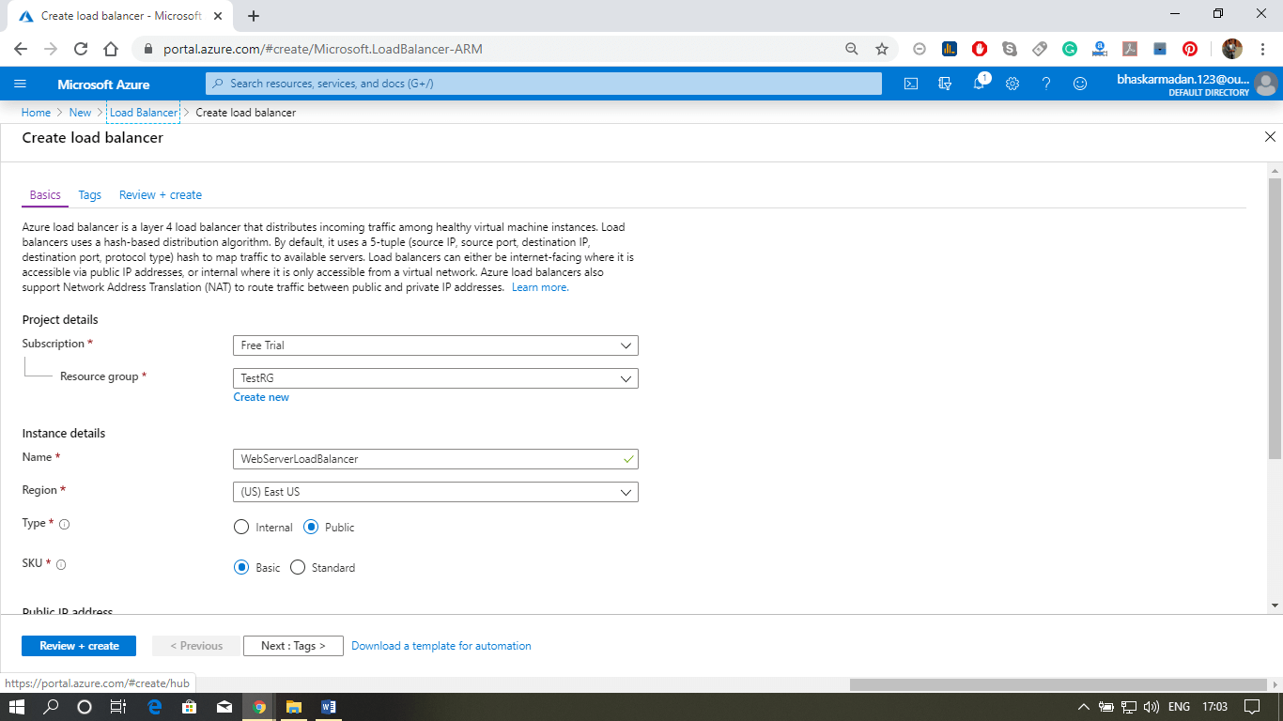The image size is (1283, 721).
Task: Open the Windows action center icon
Action: click(x=1251, y=707)
